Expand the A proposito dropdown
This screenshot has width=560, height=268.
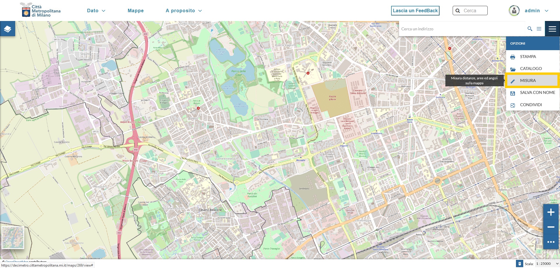183,11
